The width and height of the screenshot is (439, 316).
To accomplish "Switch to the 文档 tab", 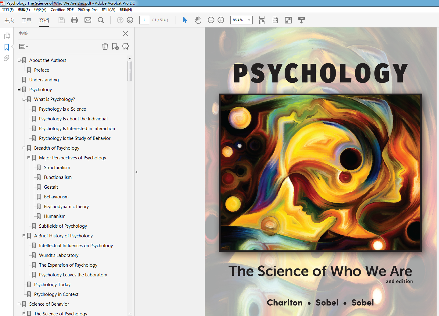I will [44, 20].
